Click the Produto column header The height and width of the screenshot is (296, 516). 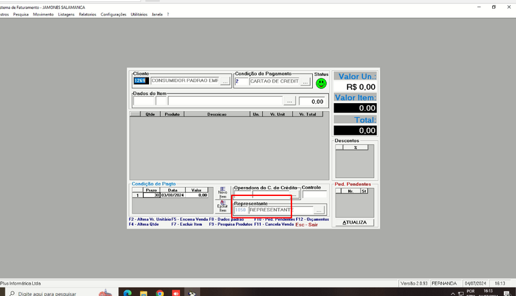point(172,114)
